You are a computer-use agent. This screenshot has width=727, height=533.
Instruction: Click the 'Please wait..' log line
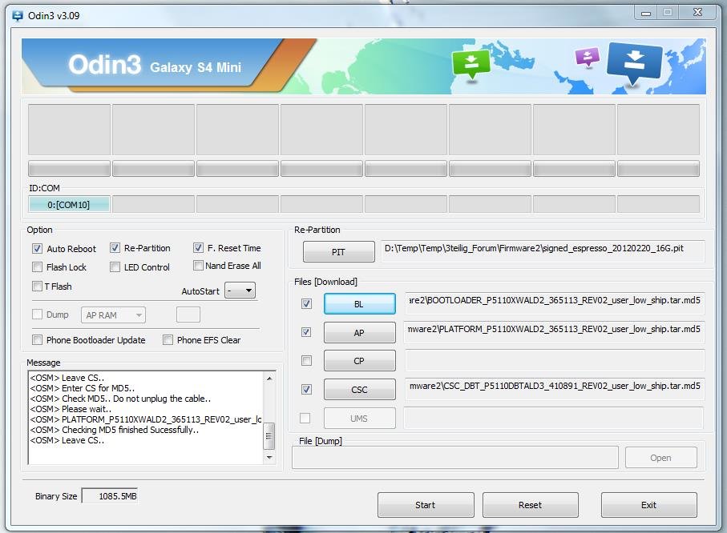click(x=71, y=409)
